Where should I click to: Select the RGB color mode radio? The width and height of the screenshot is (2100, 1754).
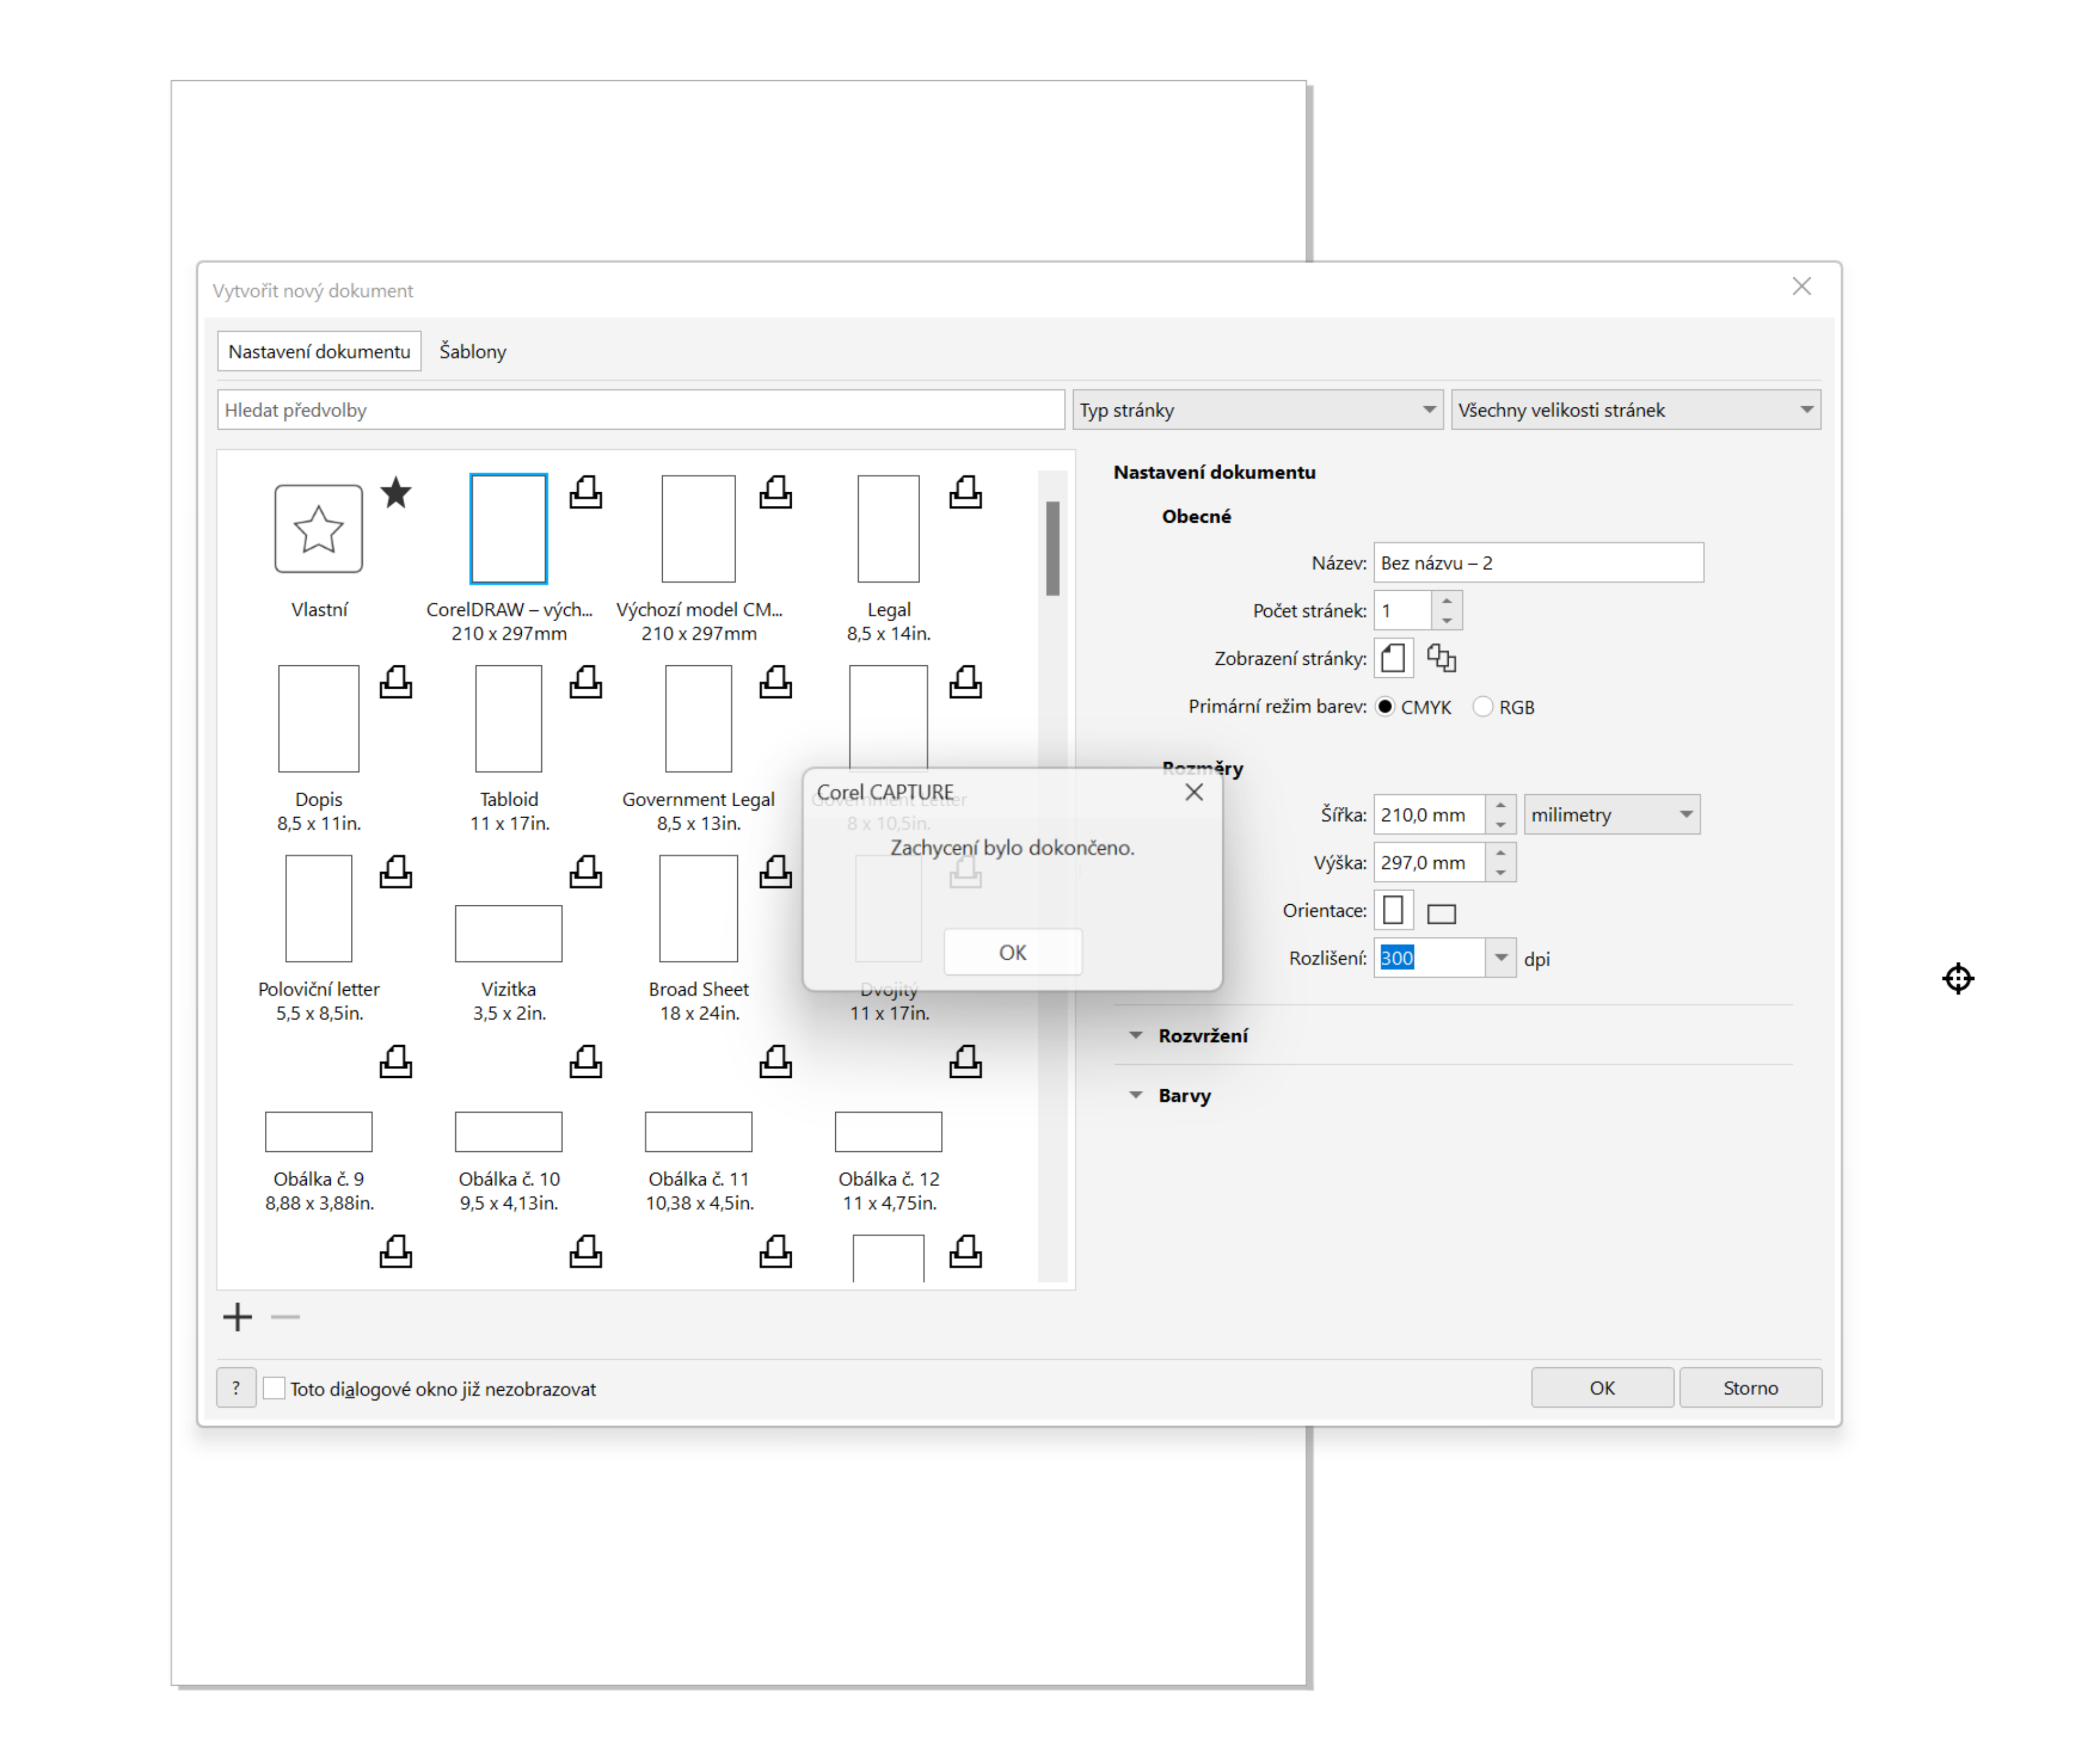[x=1483, y=707]
